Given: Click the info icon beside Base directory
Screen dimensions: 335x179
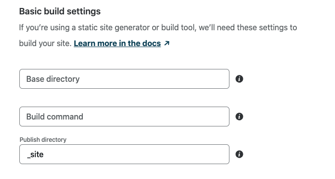Looking at the screenshot, I should [x=239, y=79].
